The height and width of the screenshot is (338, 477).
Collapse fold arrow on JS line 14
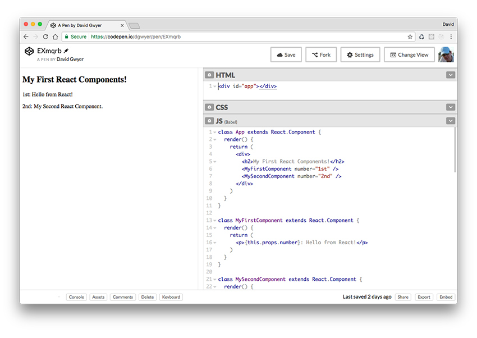coord(215,228)
